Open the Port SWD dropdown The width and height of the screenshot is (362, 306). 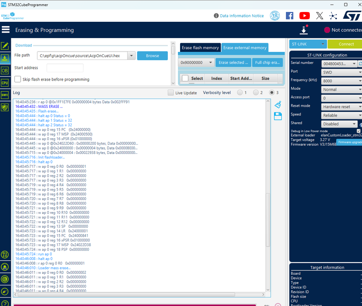click(341, 72)
